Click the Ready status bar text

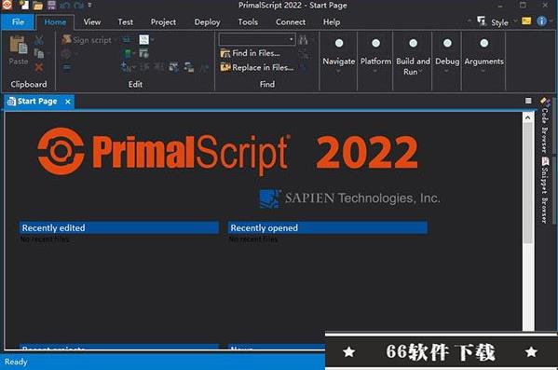(x=16, y=362)
